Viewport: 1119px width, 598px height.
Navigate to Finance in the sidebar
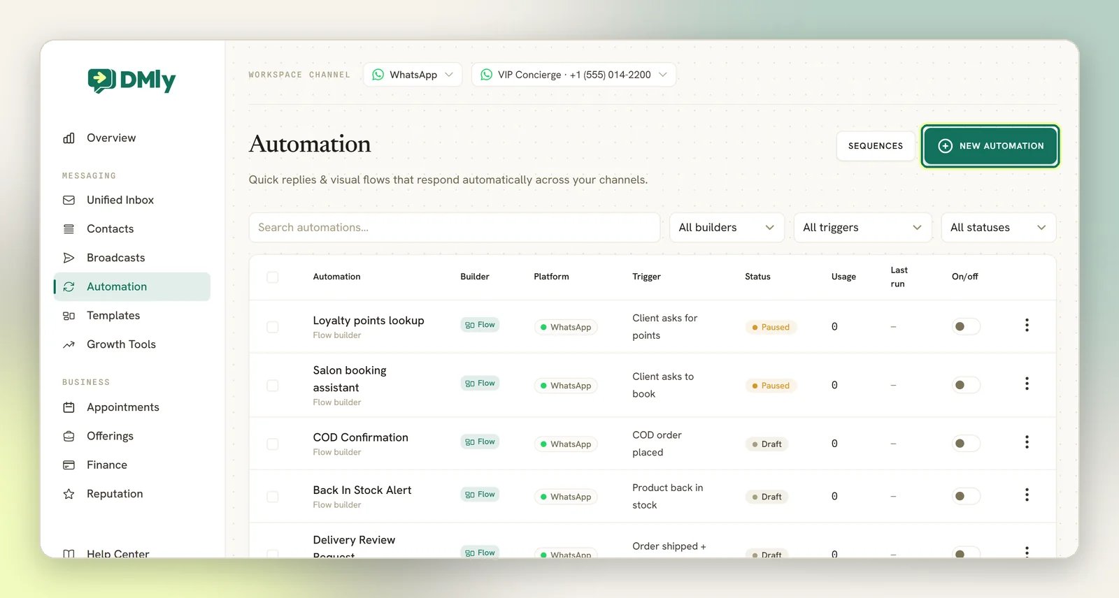(132, 465)
